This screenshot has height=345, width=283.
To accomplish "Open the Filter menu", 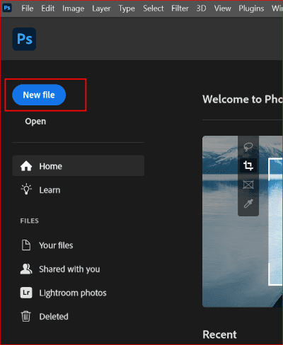I will coord(180,8).
